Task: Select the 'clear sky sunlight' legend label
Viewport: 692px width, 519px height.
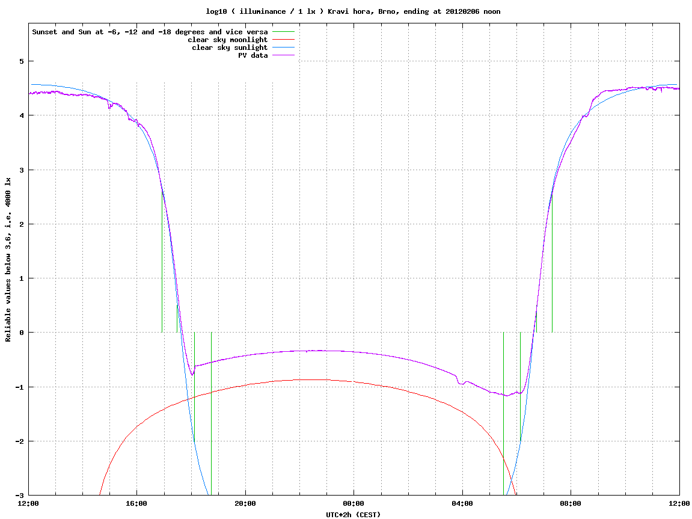Action: coord(230,48)
